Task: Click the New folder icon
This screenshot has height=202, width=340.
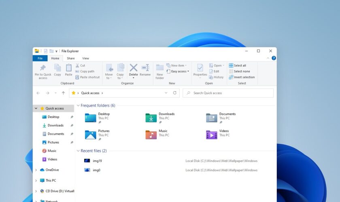Action: 160,68
